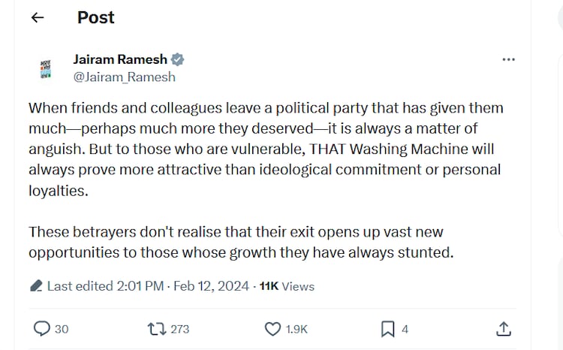Viewport: 563px width, 350px height.
Task: Click the paragraph mentioning THAT Washing Machine
Action: click(x=265, y=149)
